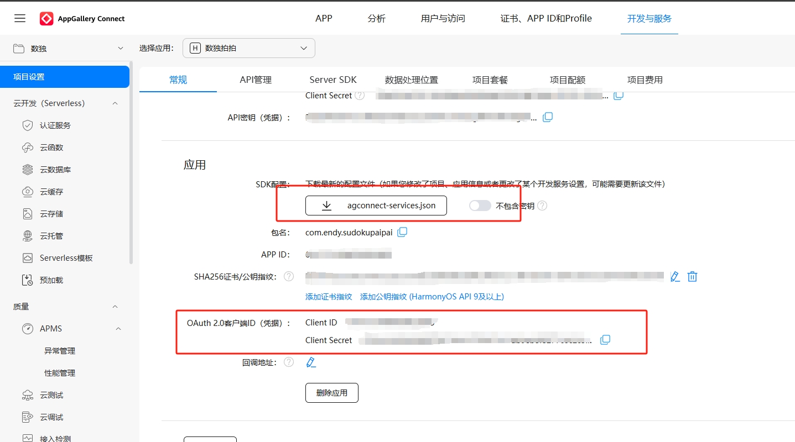The width and height of the screenshot is (795, 442).
Task: Click the 云调试 sidebar icon
Action: 28,417
